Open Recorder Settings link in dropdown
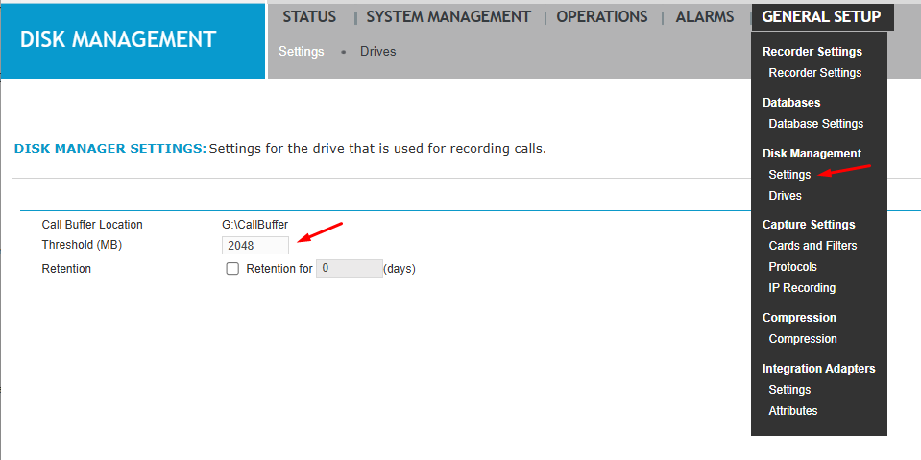The height and width of the screenshot is (460, 921). pyautogui.click(x=814, y=73)
